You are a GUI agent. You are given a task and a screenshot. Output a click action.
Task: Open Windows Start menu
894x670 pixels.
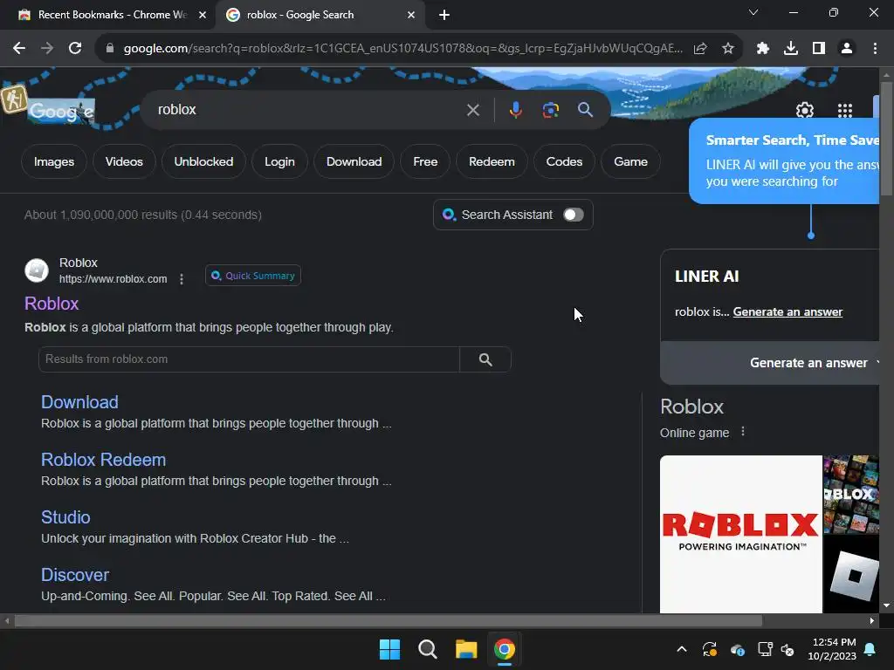coord(390,649)
